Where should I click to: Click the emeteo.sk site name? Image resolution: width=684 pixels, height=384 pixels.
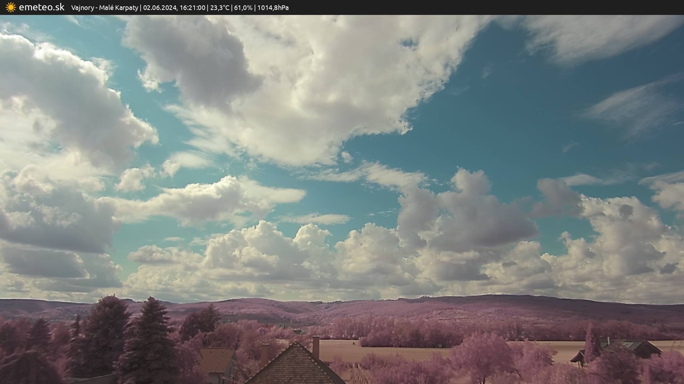pyautogui.click(x=41, y=7)
